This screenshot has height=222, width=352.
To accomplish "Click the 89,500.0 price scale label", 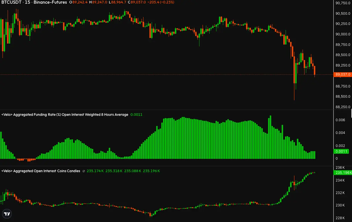I will 343,55.
